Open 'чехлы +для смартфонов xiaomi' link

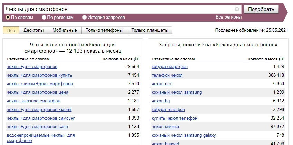(39, 110)
